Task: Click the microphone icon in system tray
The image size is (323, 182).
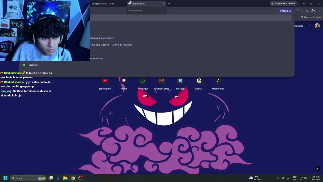Action: coord(288,178)
